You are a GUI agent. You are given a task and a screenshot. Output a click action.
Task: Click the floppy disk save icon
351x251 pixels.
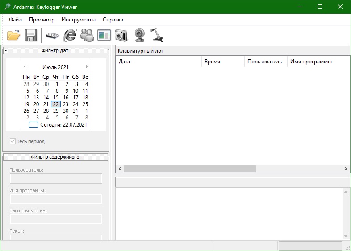coord(31,35)
